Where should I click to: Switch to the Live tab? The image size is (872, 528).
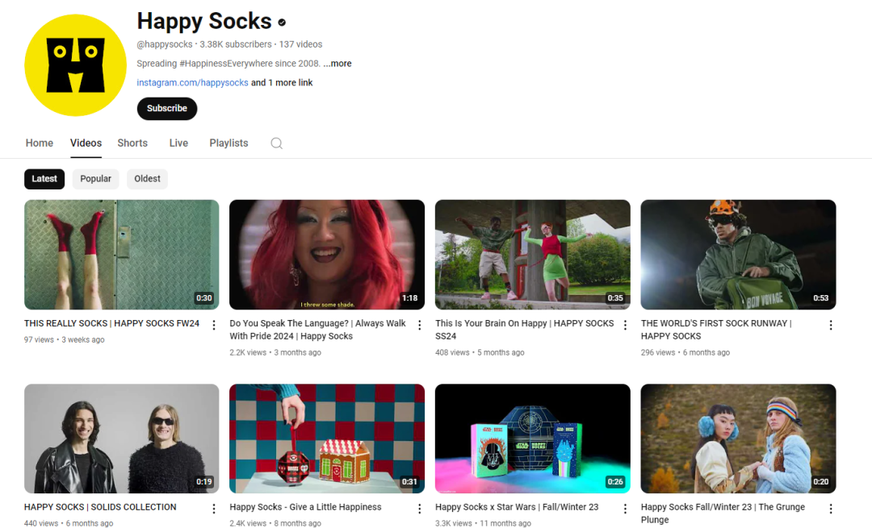click(x=178, y=143)
